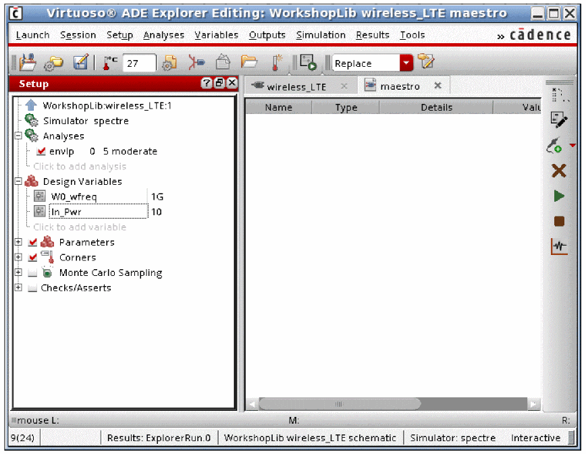Viewport: 586px width, 454px height.
Task: Click the save setup state toolbar icon
Action: tap(28, 62)
